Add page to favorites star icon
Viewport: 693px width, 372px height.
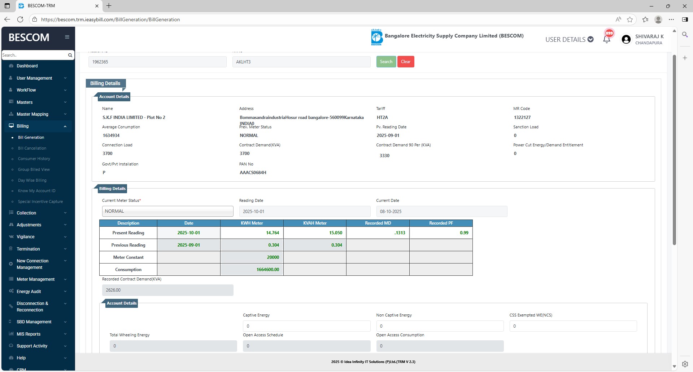630,19
